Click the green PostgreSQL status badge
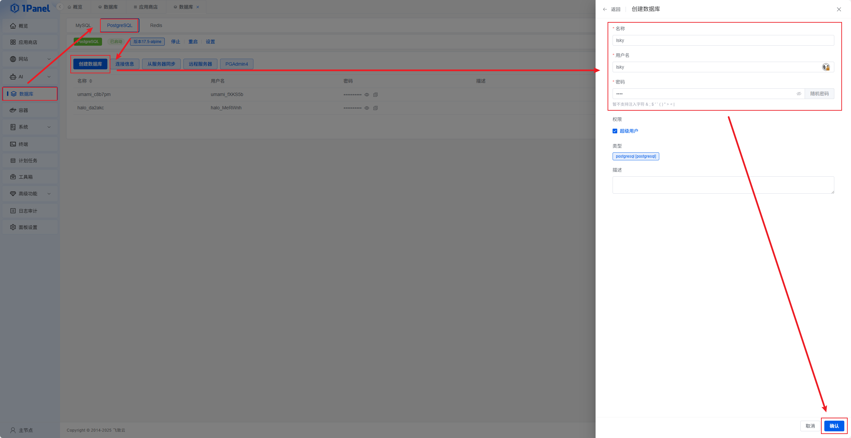Image resolution: width=851 pixels, height=438 pixels. (88, 42)
